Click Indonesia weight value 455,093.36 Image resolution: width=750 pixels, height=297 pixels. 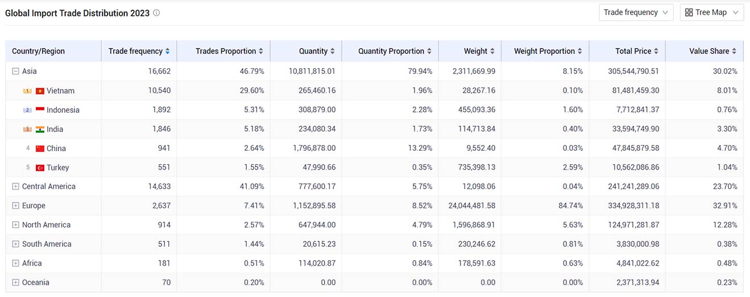point(476,110)
